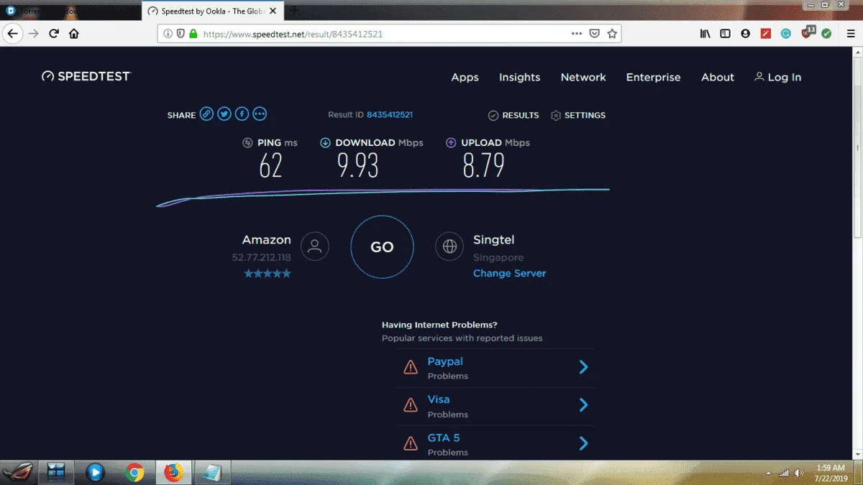The image size is (863, 485).
Task: Open the Firefox Library icon
Action: 706,34
